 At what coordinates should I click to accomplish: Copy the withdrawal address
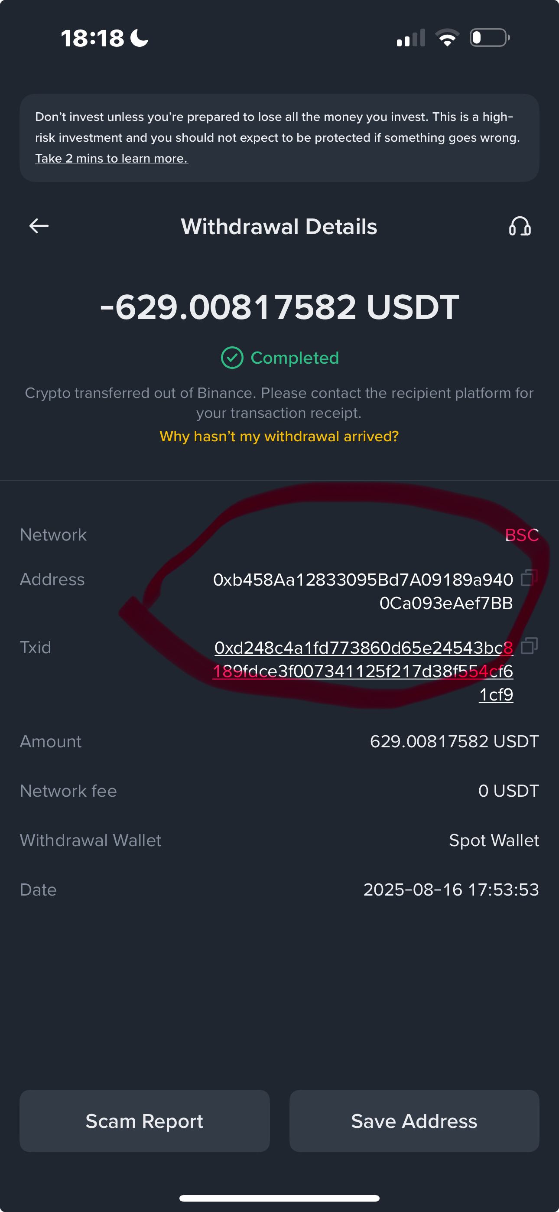[x=530, y=577]
